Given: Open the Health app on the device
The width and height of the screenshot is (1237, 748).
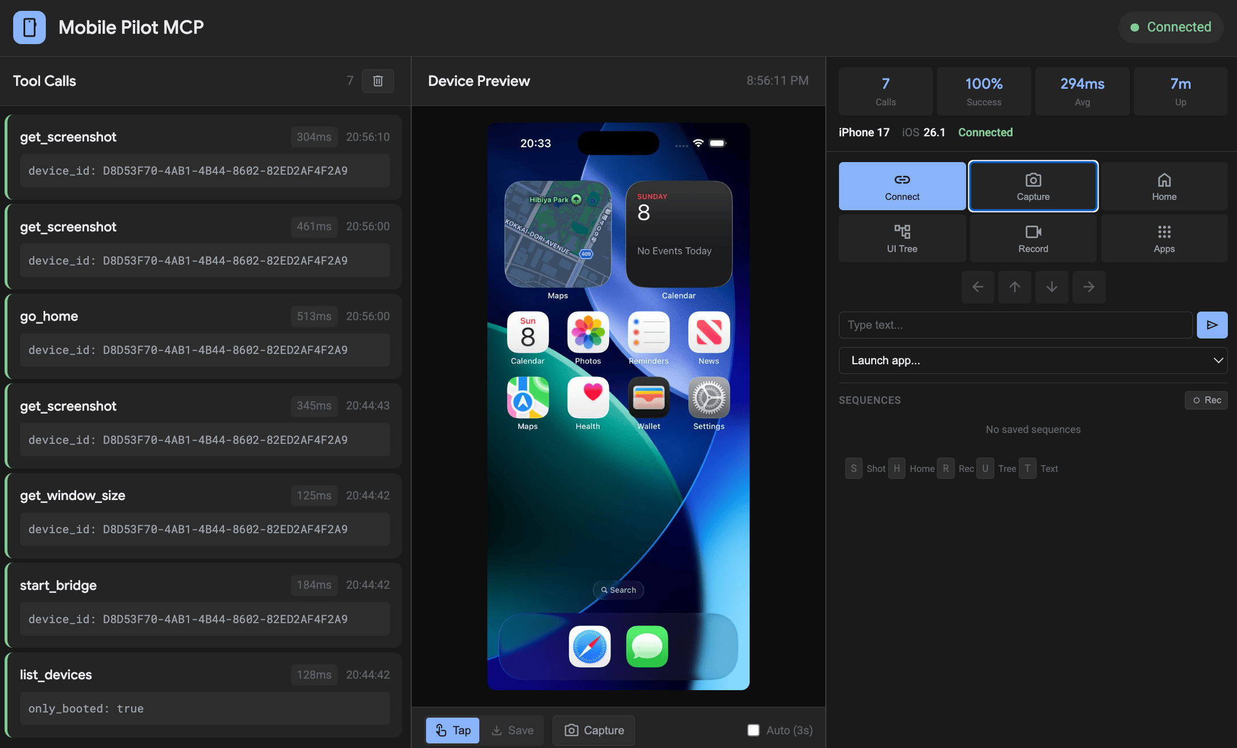Looking at the screenshot, I should click(x=588, y=397).
